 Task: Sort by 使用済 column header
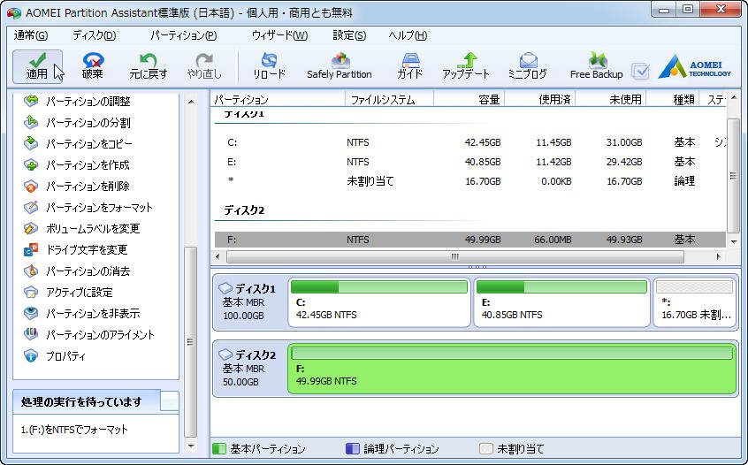540,99
